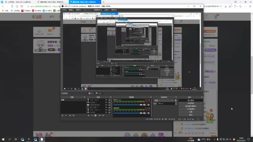Screen dimensions: 253x142
Task: Add a new source with plus icon
Action: [89, 115]
